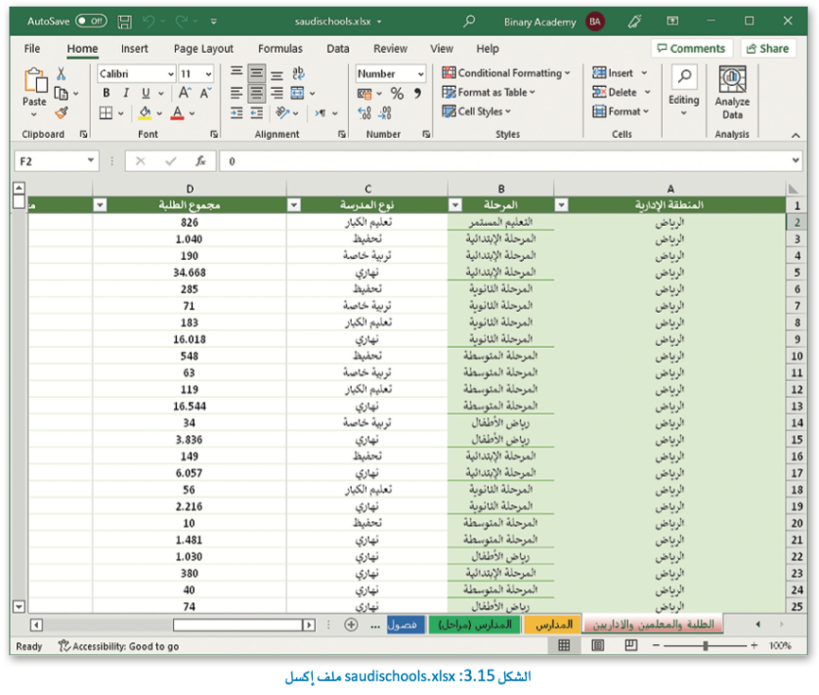
Task: Apply the yellow Fill Color
Action: [x=146, y=113]
